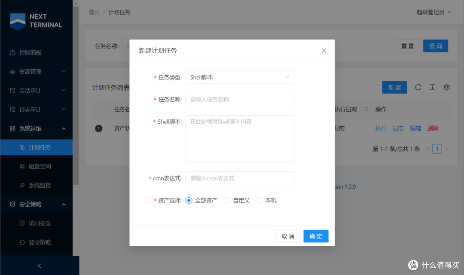464x275 pixels.
Task: Click the 确定 confirm button
Action: pos(316,236)
